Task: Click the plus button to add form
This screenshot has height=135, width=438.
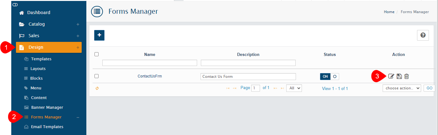Action: point(99,35)
